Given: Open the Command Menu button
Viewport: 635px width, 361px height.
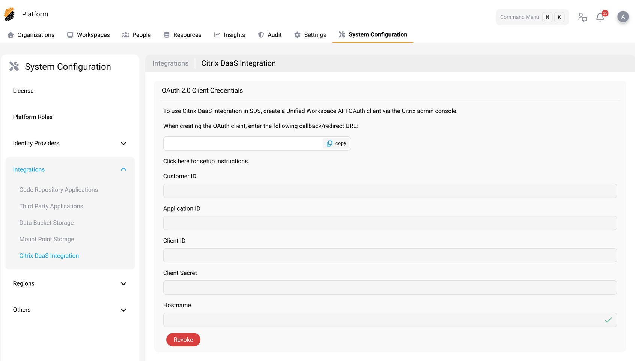Looking at the screenshot, I should tap(532, 17).
